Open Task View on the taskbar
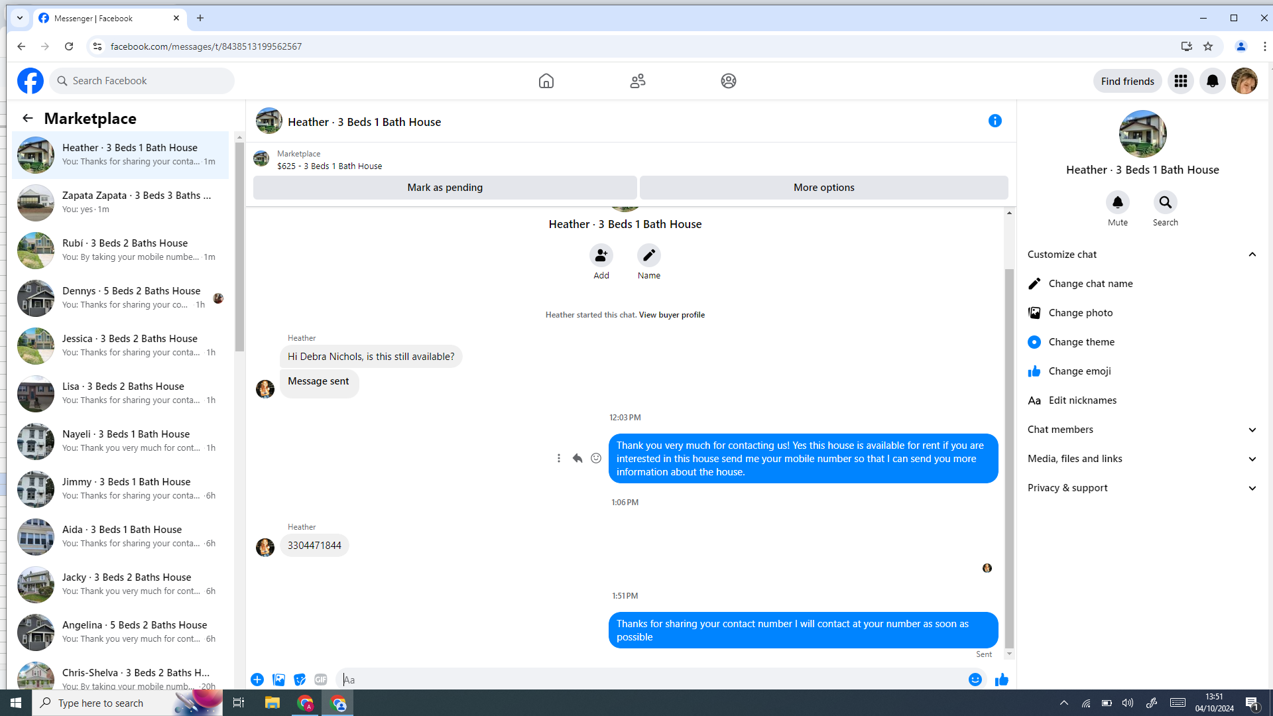Image resolution: width=1273 pixels, height=716 pixels. 239,703
